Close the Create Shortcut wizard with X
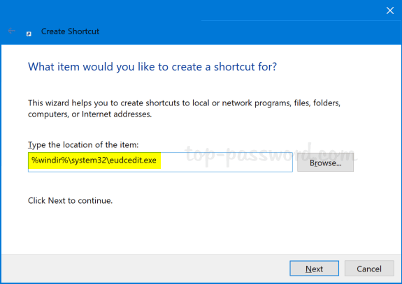 (390, 10)
